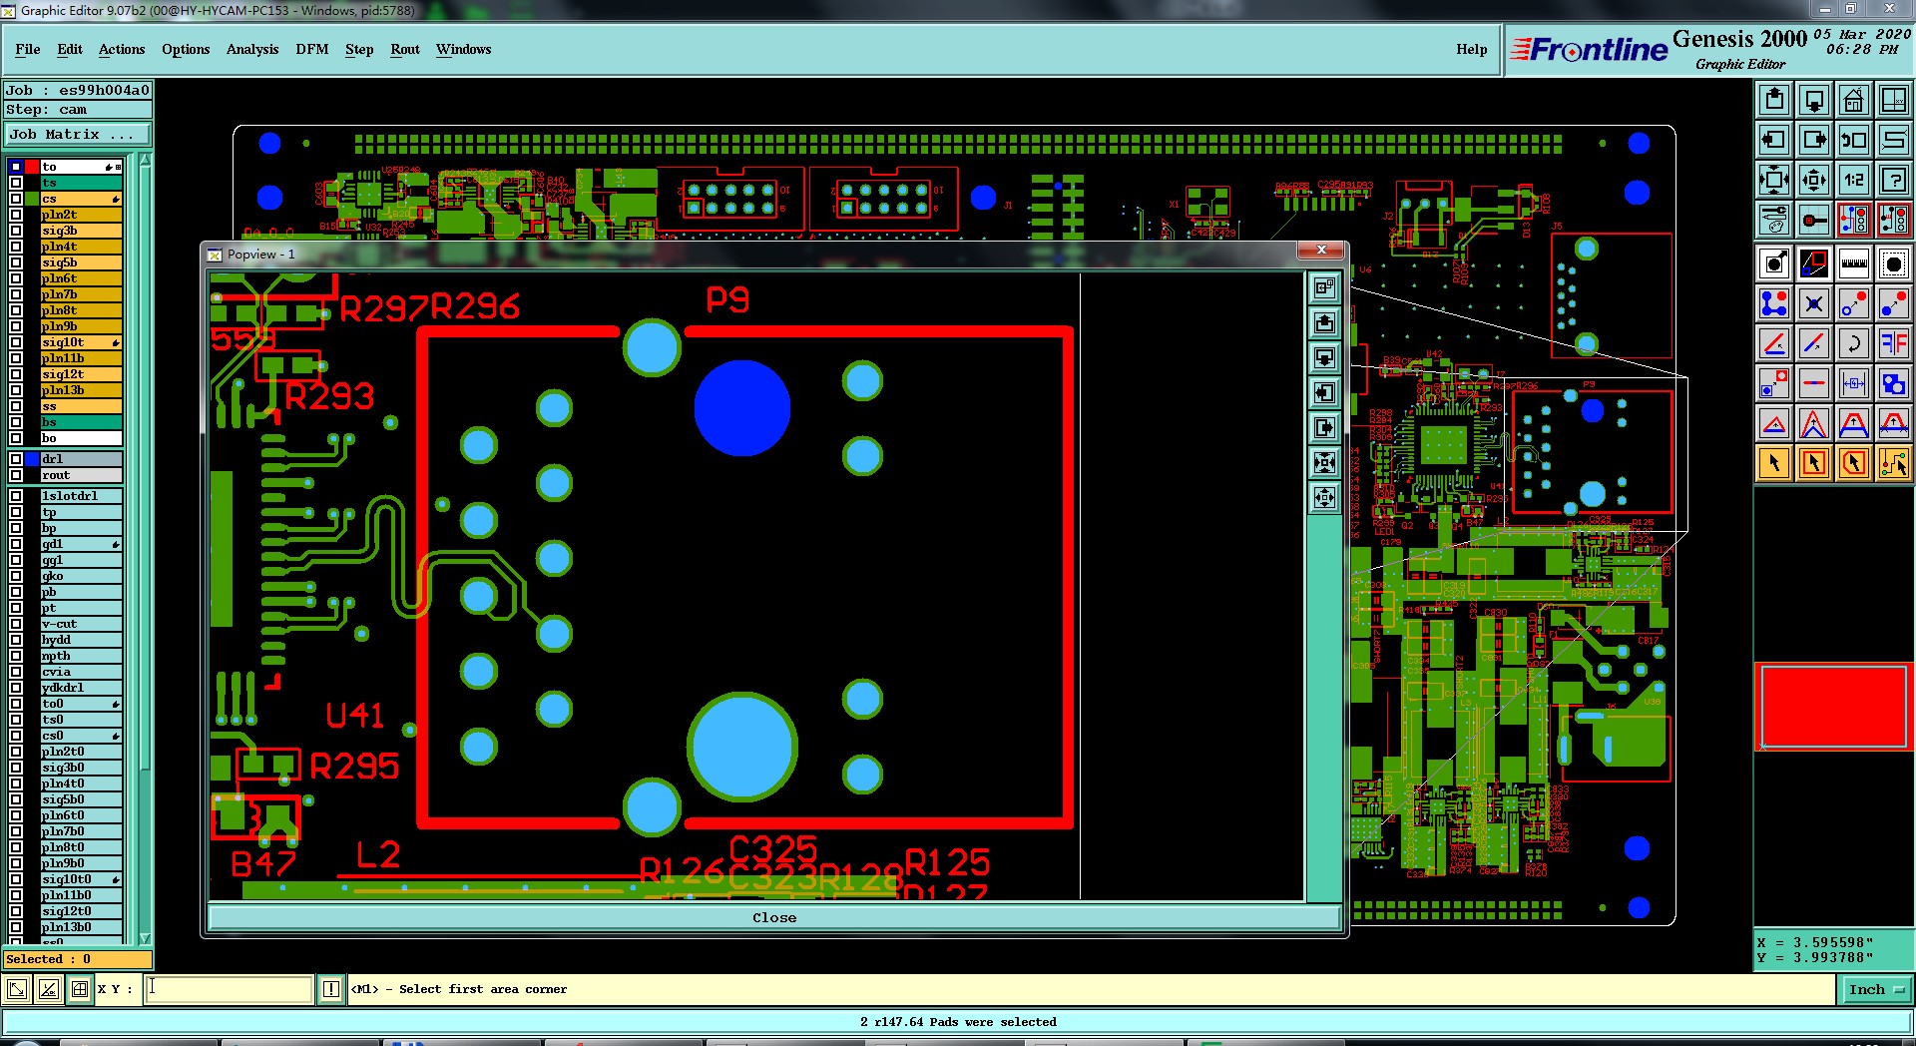
Task: Click the feature-filter selection icon near XY
Action: coord(17,989)
